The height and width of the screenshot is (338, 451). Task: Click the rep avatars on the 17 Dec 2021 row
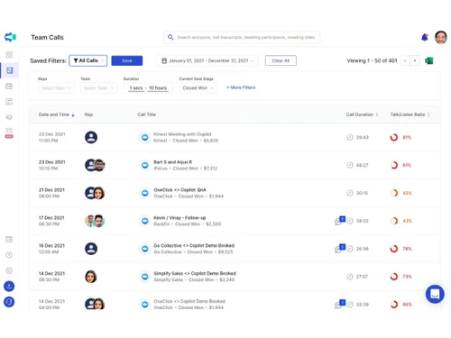click(x=95, y=221)
